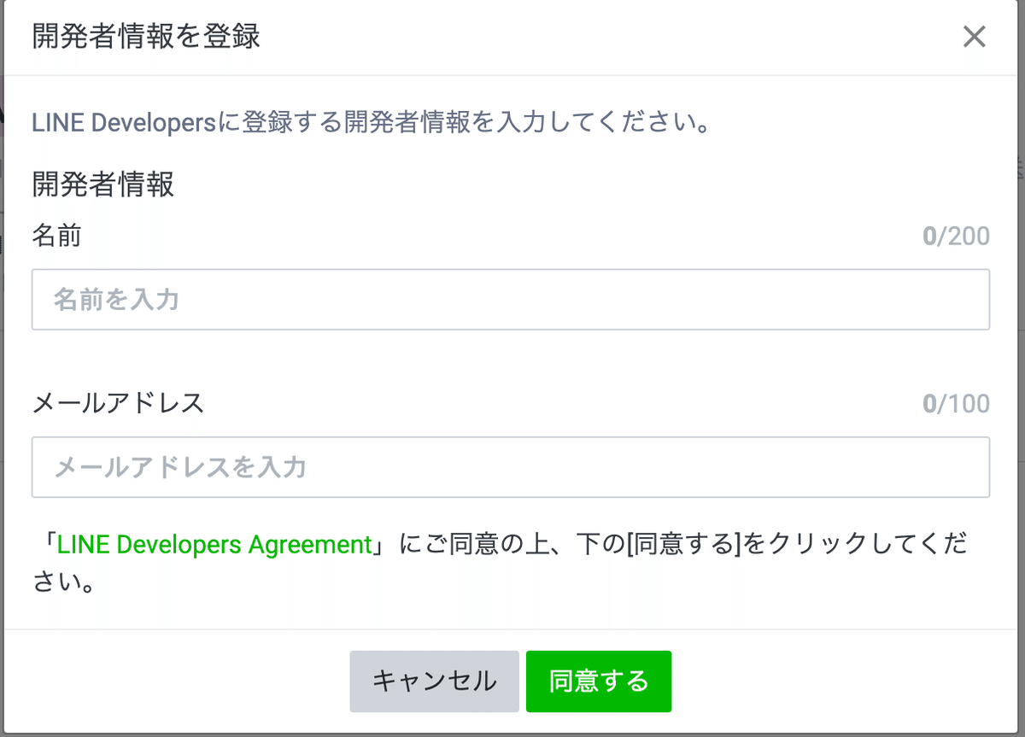This screenshot has height=737, width=1025.
Task: Click the 0/100 character counter
Action: (x=957, y=404)
